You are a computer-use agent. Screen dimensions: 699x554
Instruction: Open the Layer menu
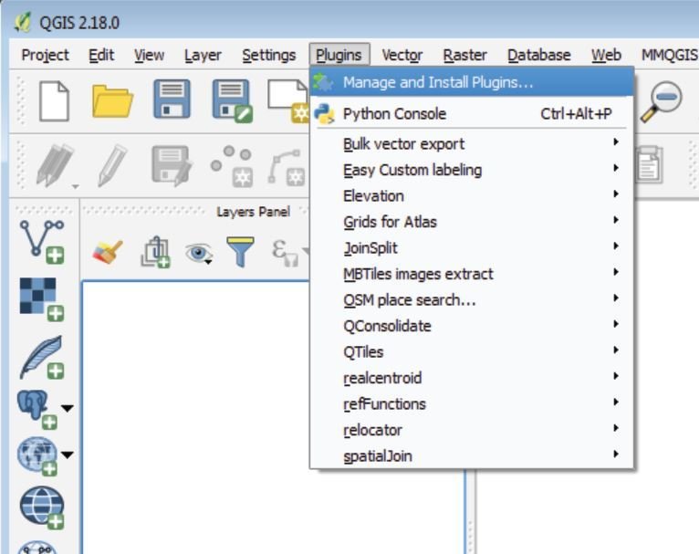(203, 56)
